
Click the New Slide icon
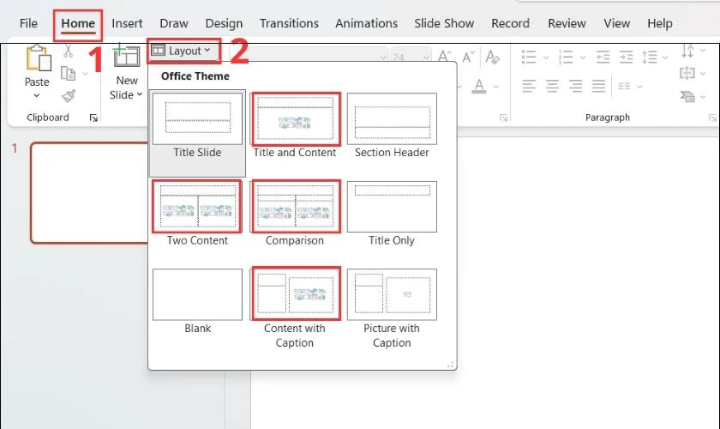click(126, 56)
